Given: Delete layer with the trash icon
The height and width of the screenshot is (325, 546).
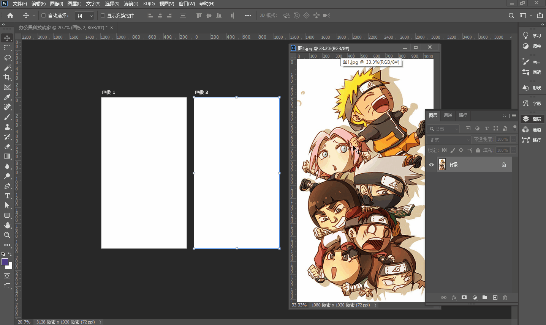Looking at the screenshot, I should click(505, 298).
